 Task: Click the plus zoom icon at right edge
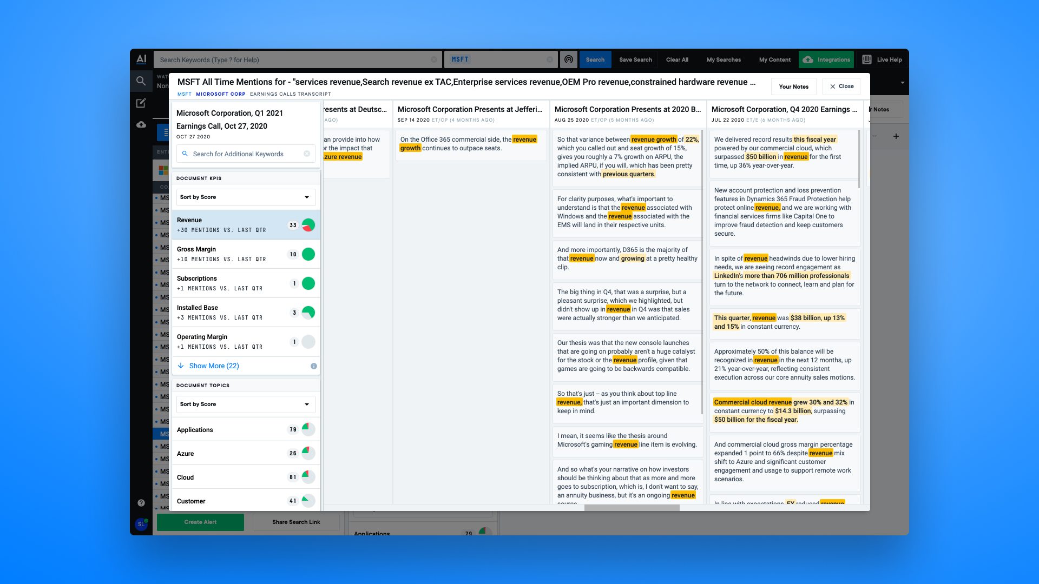896,136
